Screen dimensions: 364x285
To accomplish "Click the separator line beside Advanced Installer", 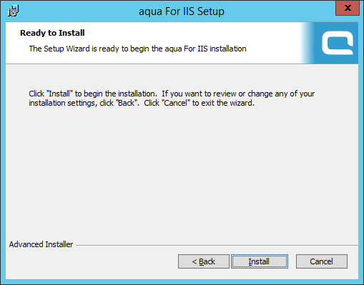I will tap(217, 245).
